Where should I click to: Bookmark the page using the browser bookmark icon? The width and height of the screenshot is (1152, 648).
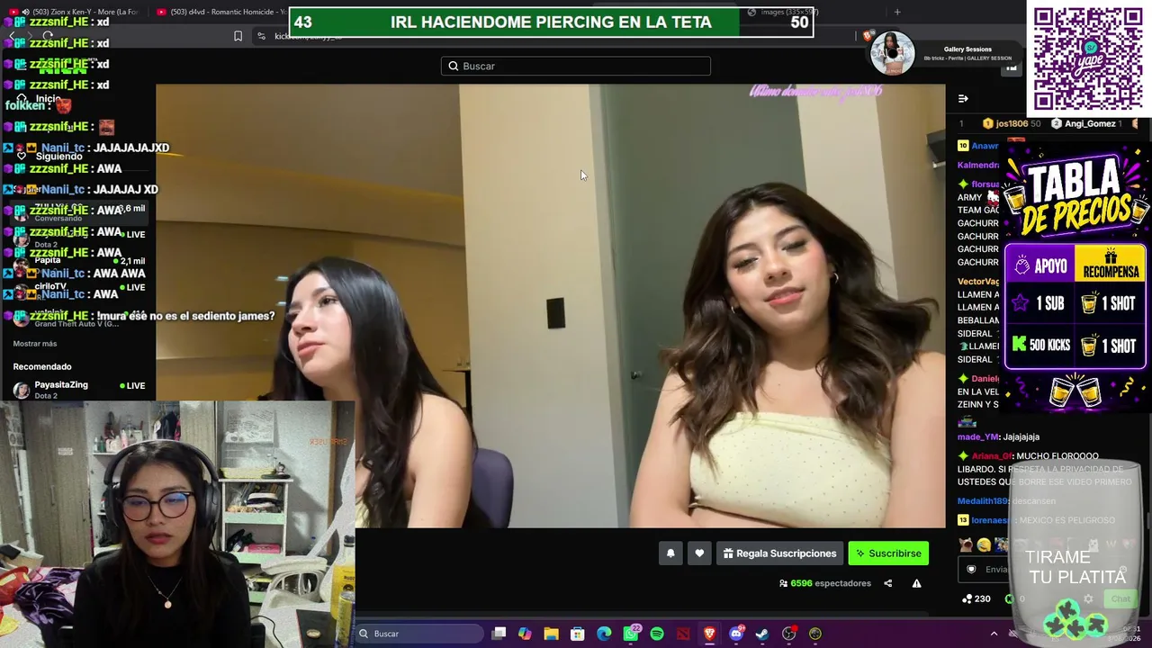point(238,36)
